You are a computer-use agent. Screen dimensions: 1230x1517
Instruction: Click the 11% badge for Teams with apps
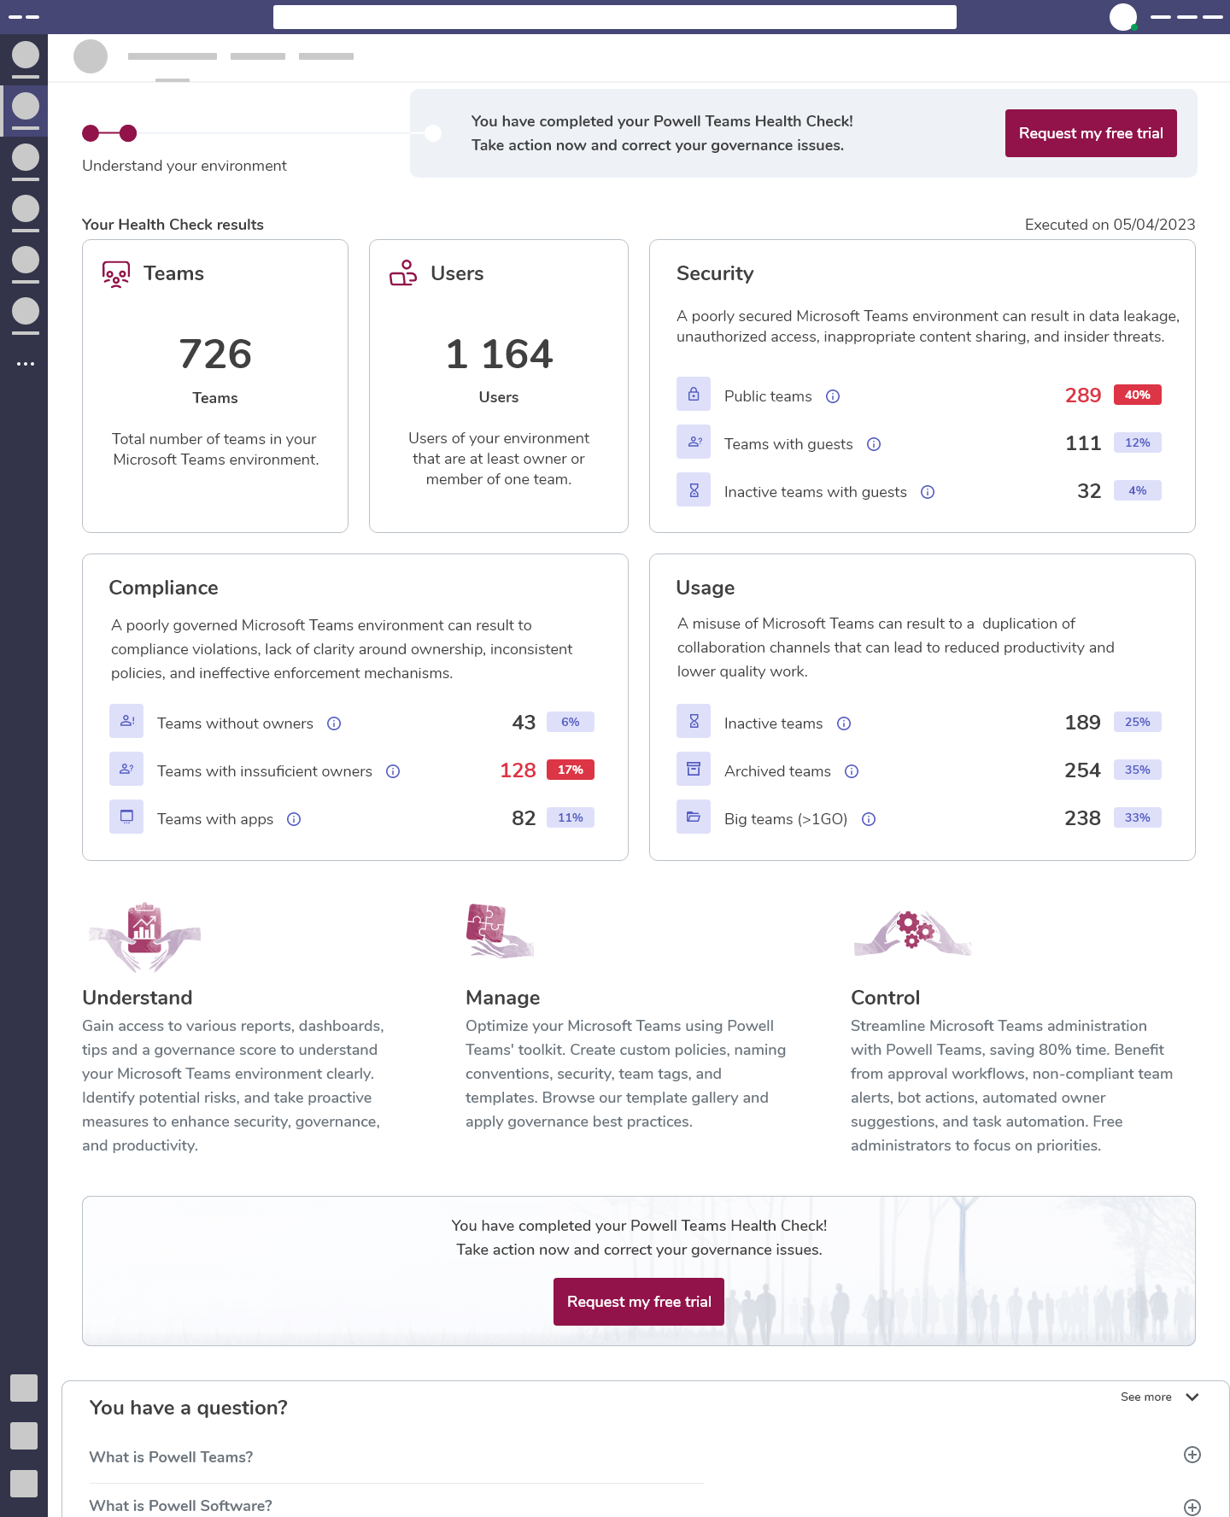coord(571,817)
